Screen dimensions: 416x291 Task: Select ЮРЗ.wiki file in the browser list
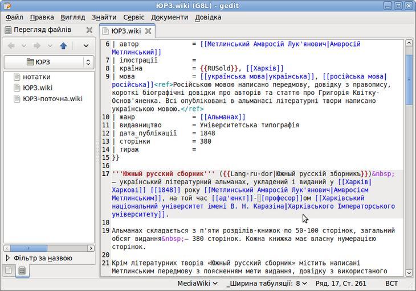(x=38, y=88)
